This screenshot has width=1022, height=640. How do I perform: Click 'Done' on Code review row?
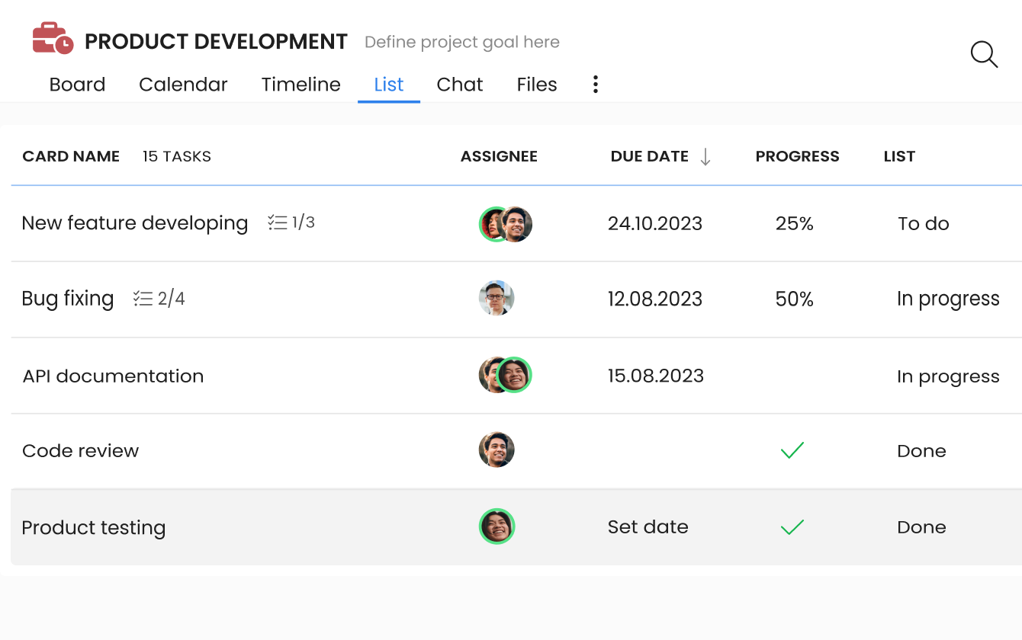click(x=921, y=451)
